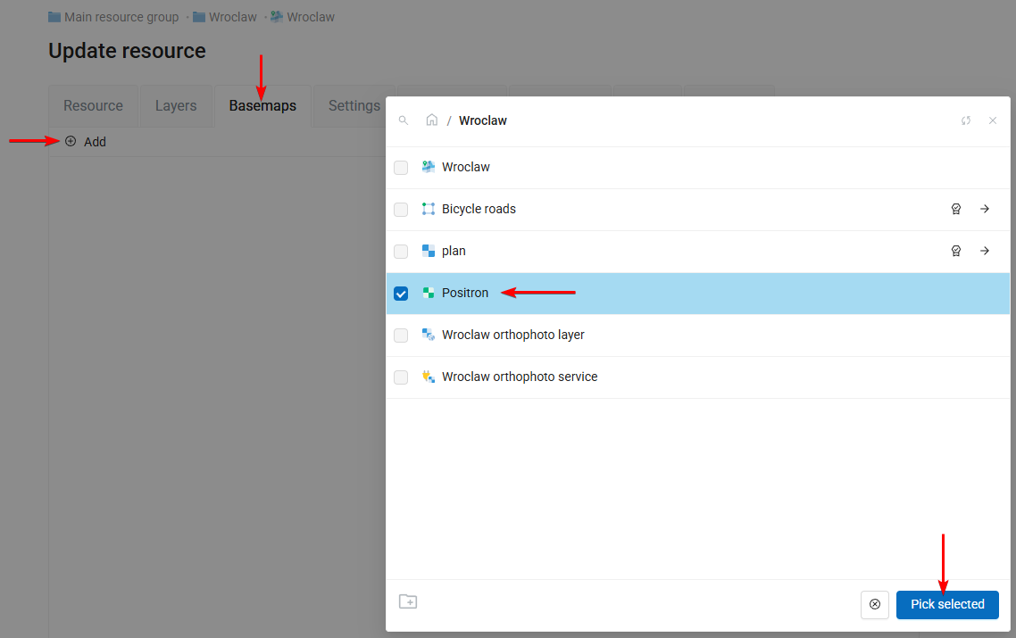Enable the Wroclaw orthophoto service checkbox
1016x638 pixels.
coord(401,377)
